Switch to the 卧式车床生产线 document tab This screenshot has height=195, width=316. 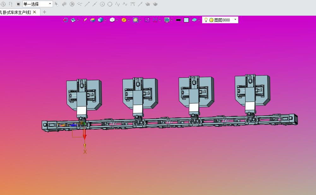point(15,12)
